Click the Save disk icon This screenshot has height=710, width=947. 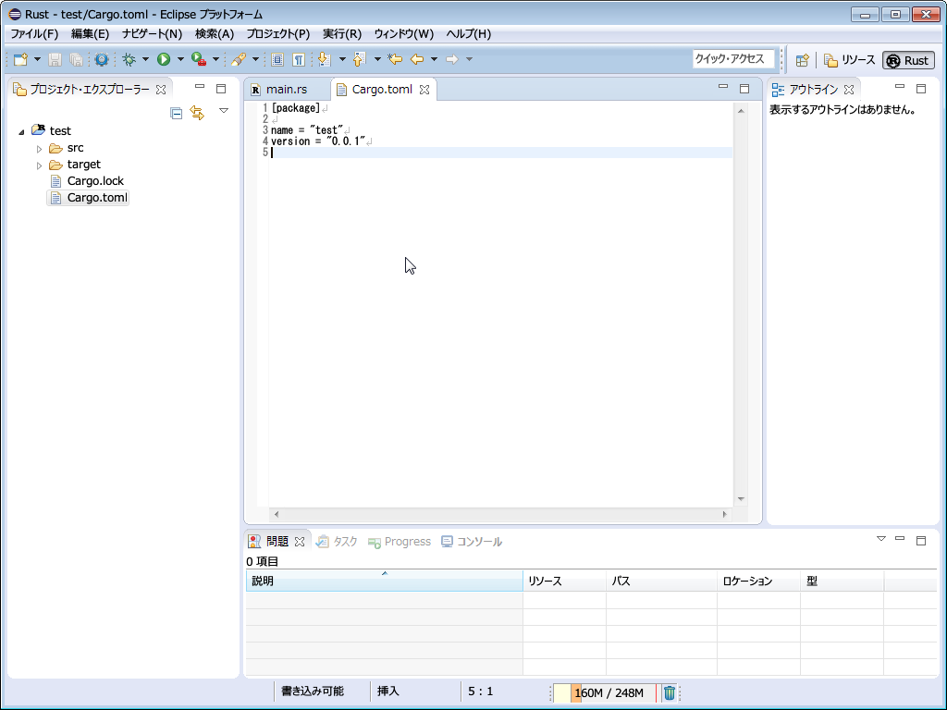[x=55, y=59]
